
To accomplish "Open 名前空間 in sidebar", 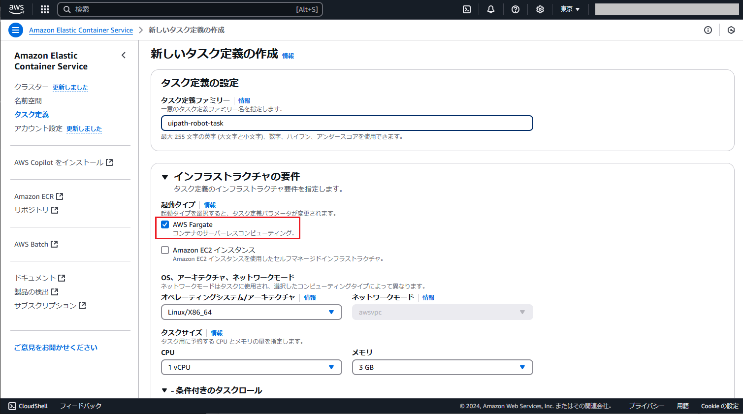I will (28, 100).
